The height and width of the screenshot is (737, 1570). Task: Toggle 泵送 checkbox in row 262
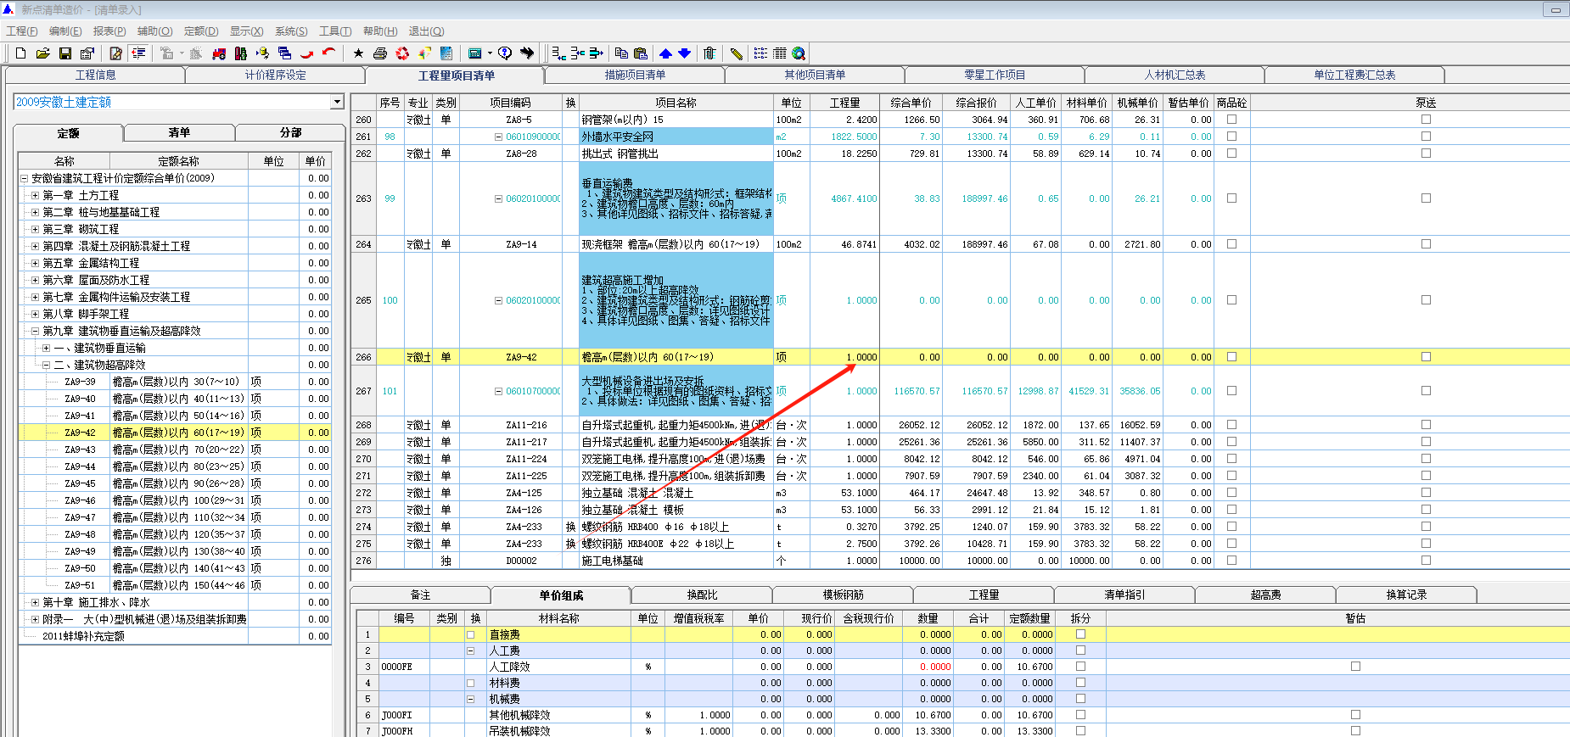point(1426,154)
